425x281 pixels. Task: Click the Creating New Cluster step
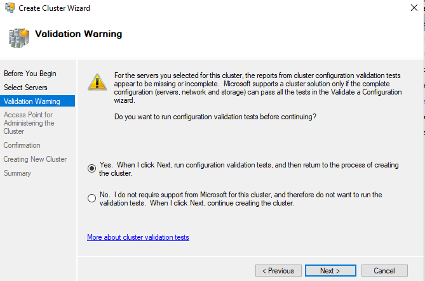tap(35, 159)
